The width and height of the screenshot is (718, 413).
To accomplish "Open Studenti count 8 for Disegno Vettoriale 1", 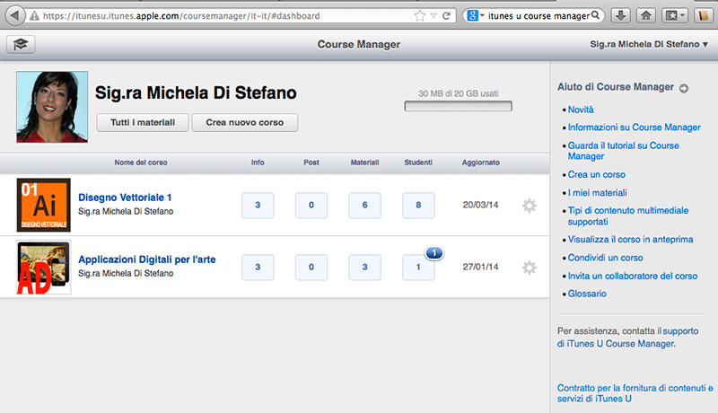I will click(418, 205).
